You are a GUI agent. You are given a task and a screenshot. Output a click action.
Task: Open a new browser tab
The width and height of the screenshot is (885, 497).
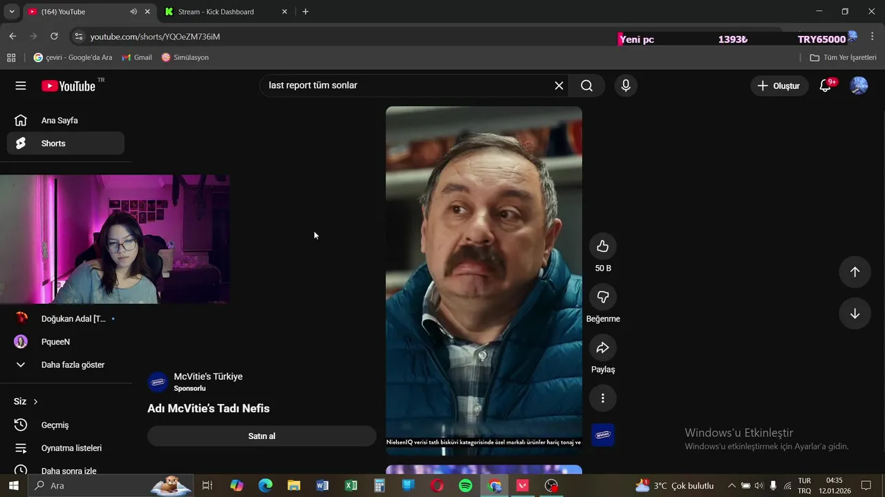pyautogui.click(x=306, y=12)
